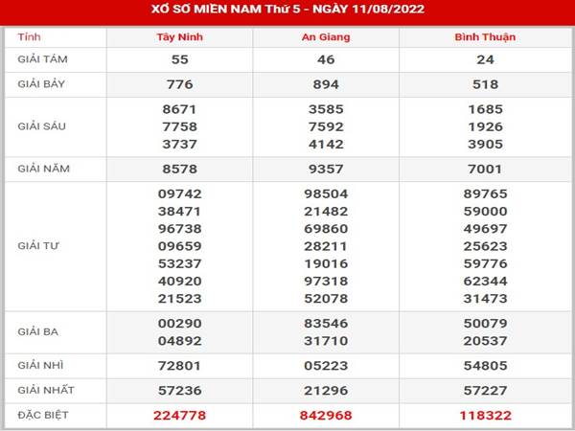Click the red title banner dated 11/08/2022

[x=287, y=11]
